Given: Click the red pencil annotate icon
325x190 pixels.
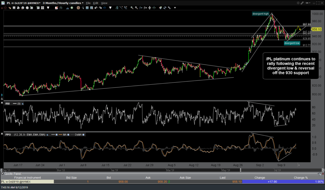Looking at the screenshot, I should click(x=57, y=8).
